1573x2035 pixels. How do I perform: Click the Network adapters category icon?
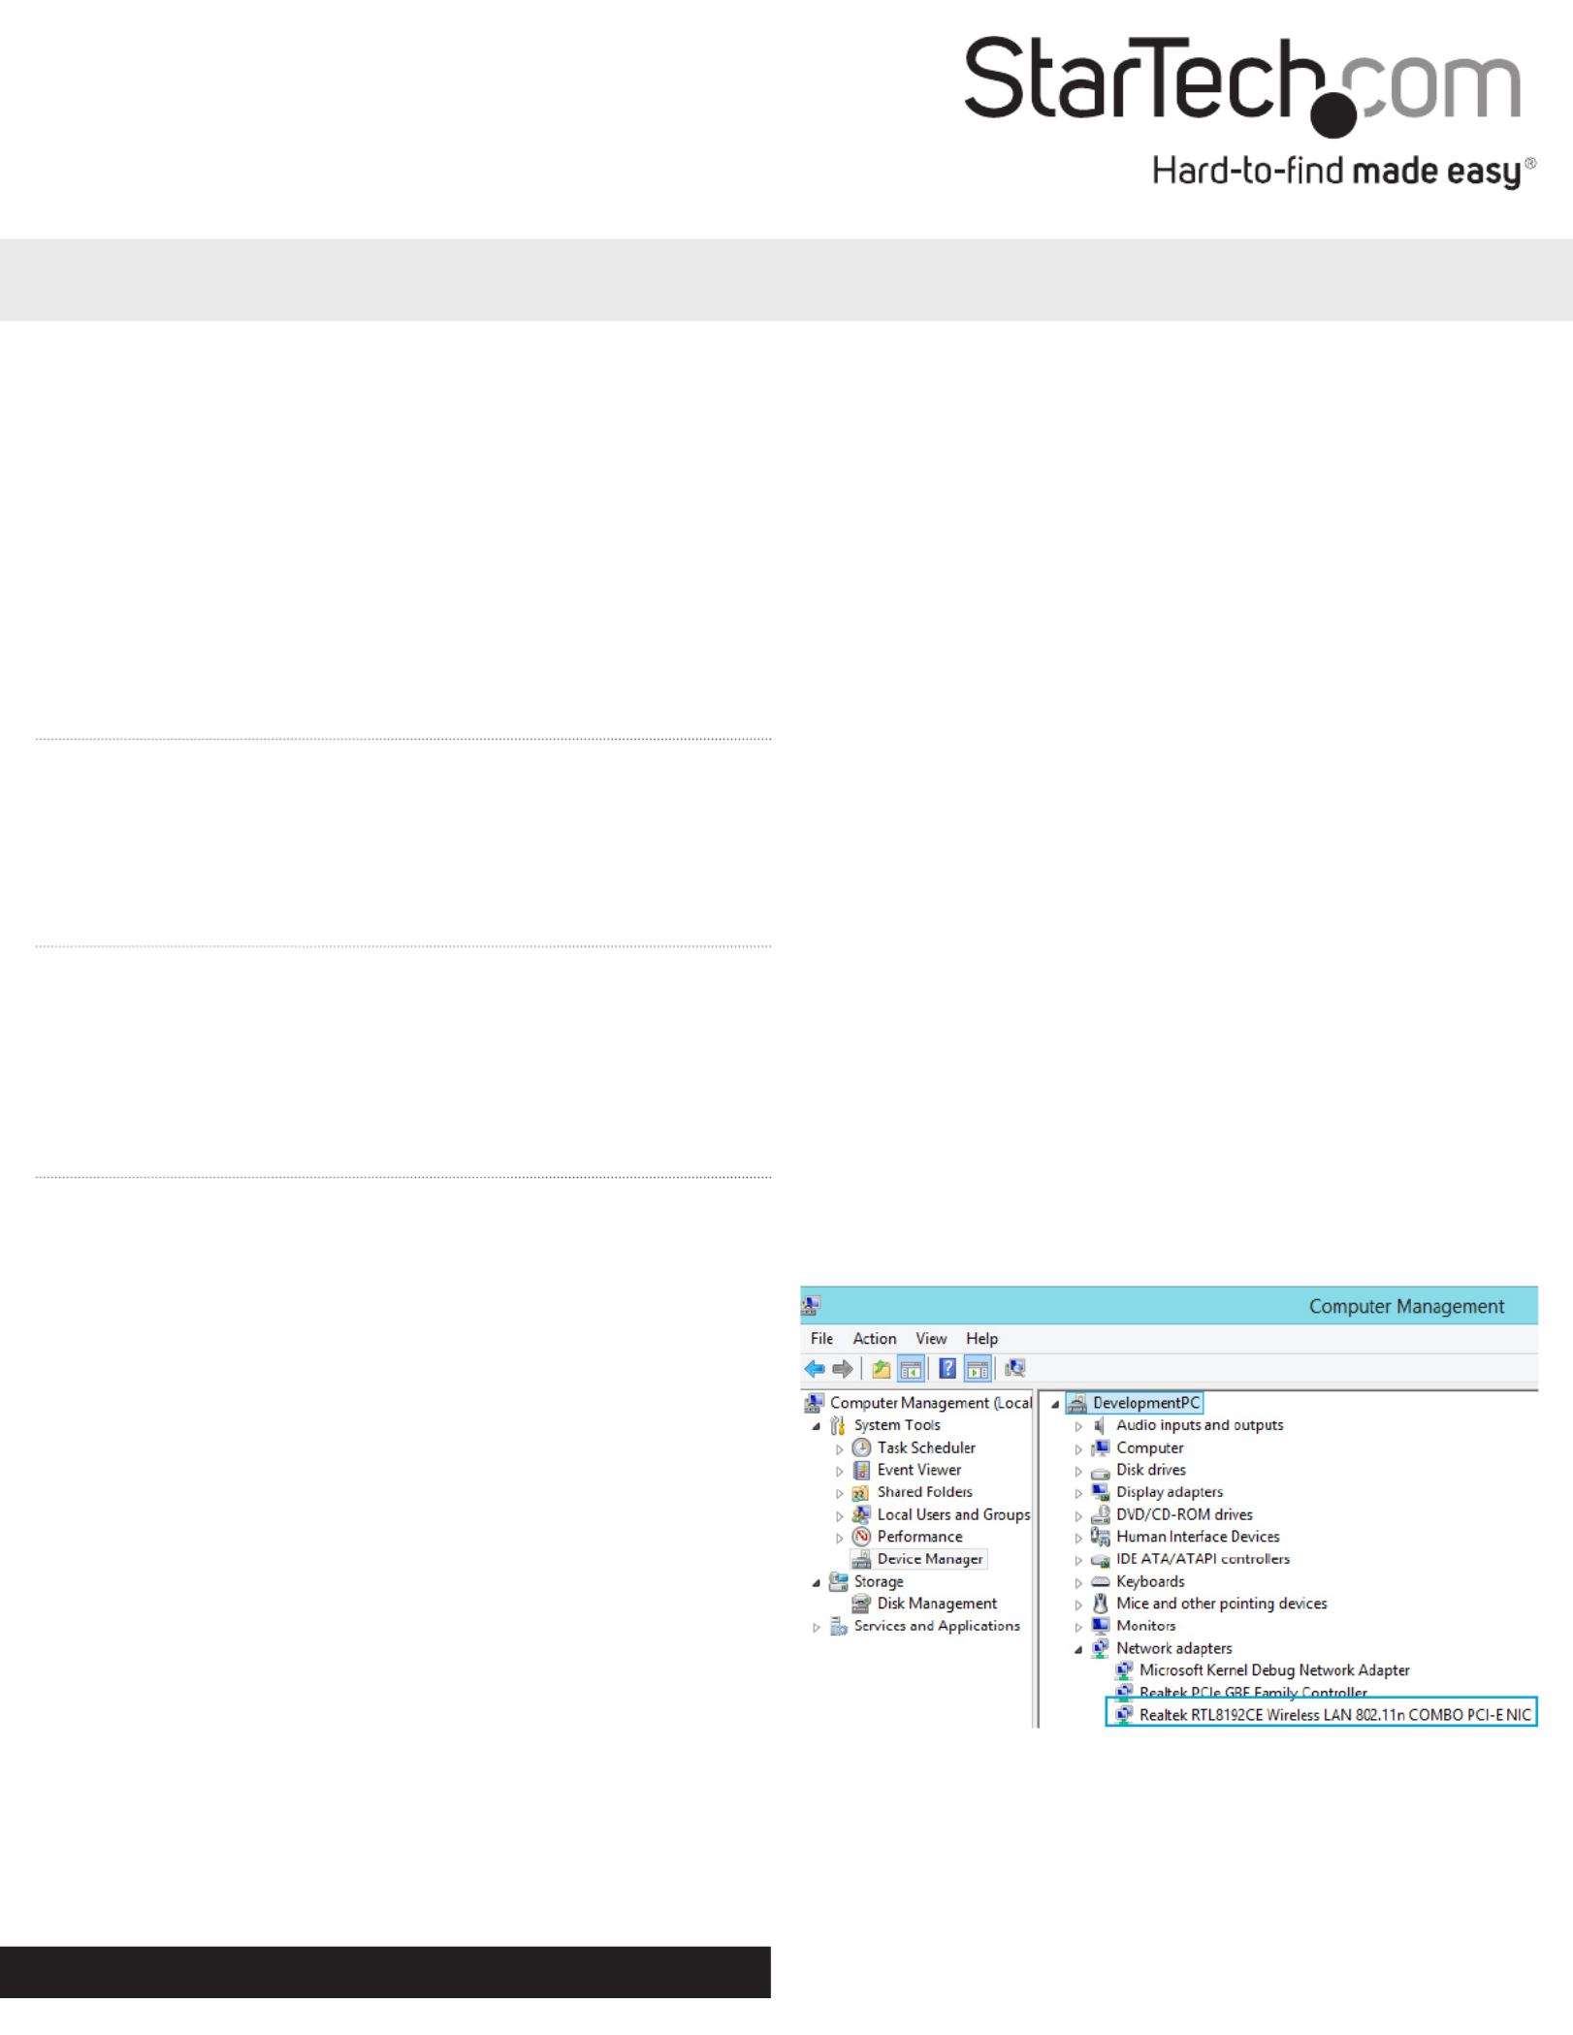tap(1100, 1648)
